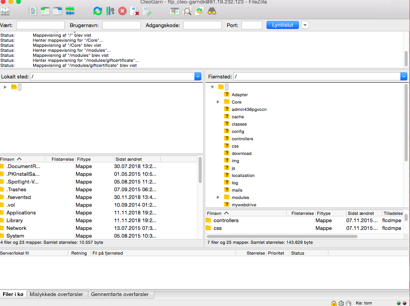This screenshot has height=306, width=410.
Task: Expand the modules folder in remote tree
Action: 218,197
